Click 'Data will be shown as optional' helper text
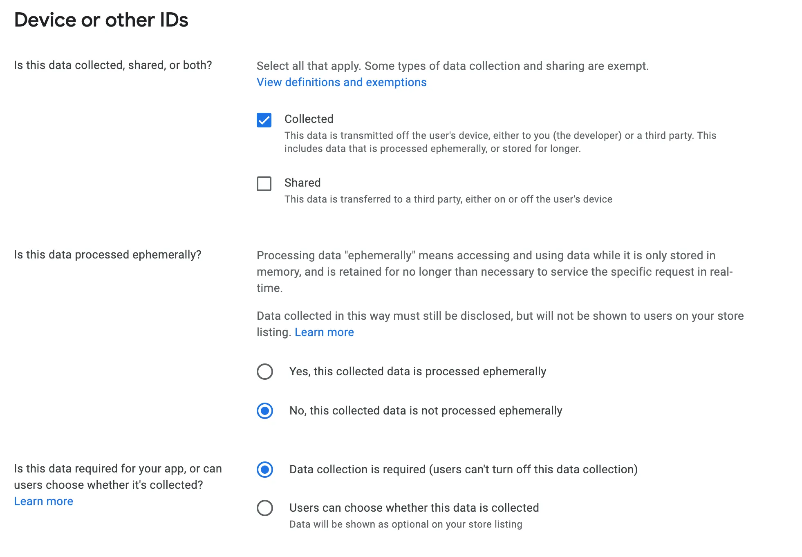 [405, 524]
